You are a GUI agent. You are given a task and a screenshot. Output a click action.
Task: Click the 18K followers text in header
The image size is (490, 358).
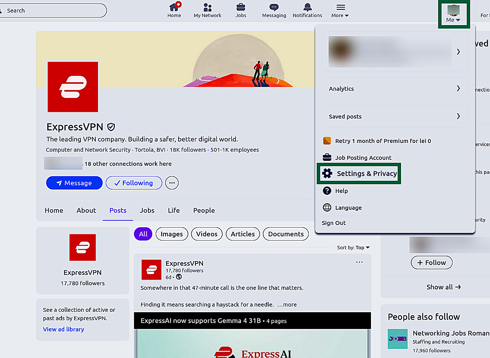tap(188, 150)
